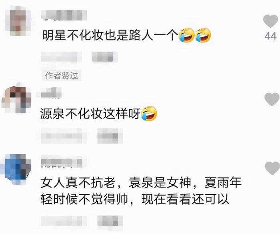280x234 pixels.
Task: Open the blurred username above 明星不化妆 comment
Action: tap(64, 15)
